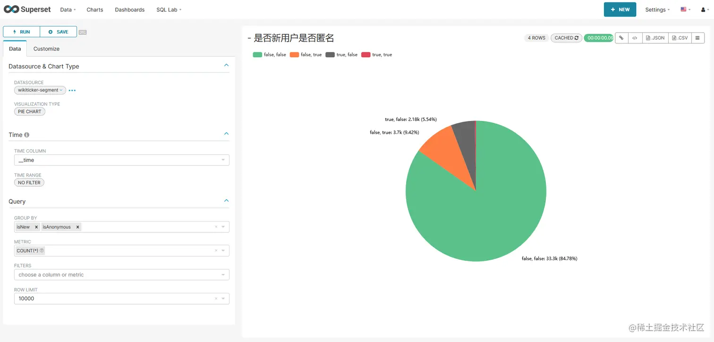Click the query time 00:00:00.09 badge
Screen dimensions: 714x342
tap(599, 38)
